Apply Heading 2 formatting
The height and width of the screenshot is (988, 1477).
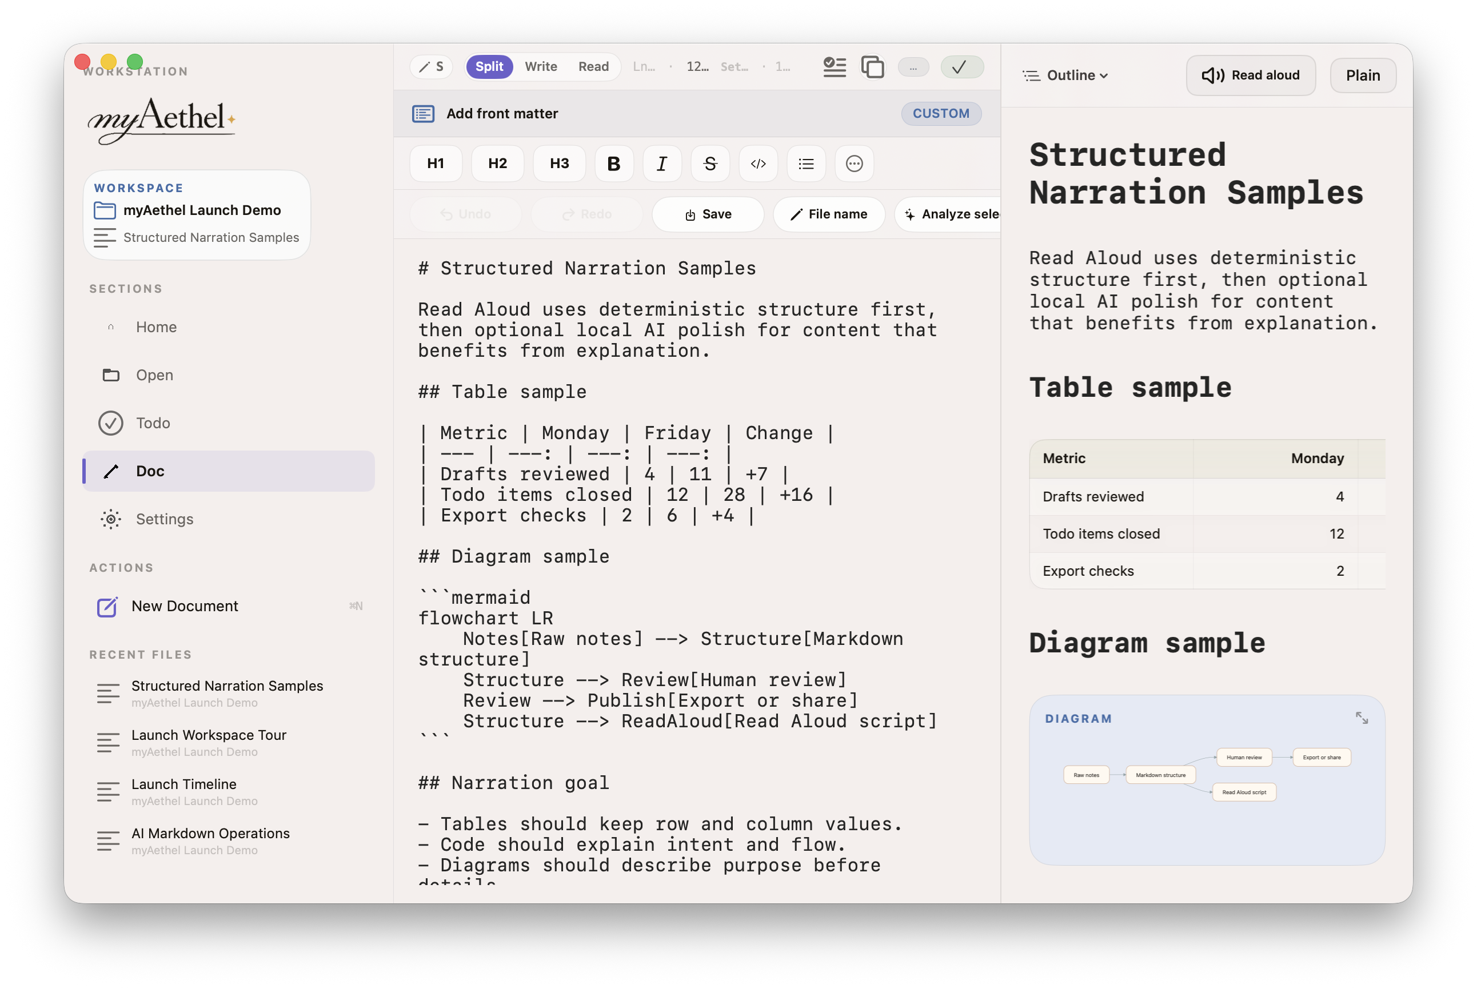click(497, 164)
